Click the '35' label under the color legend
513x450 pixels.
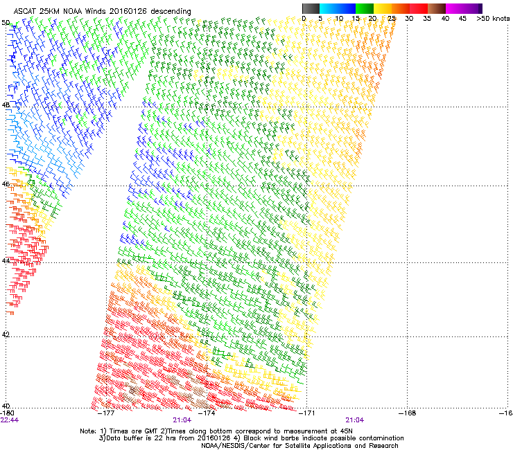coord(427,19)
